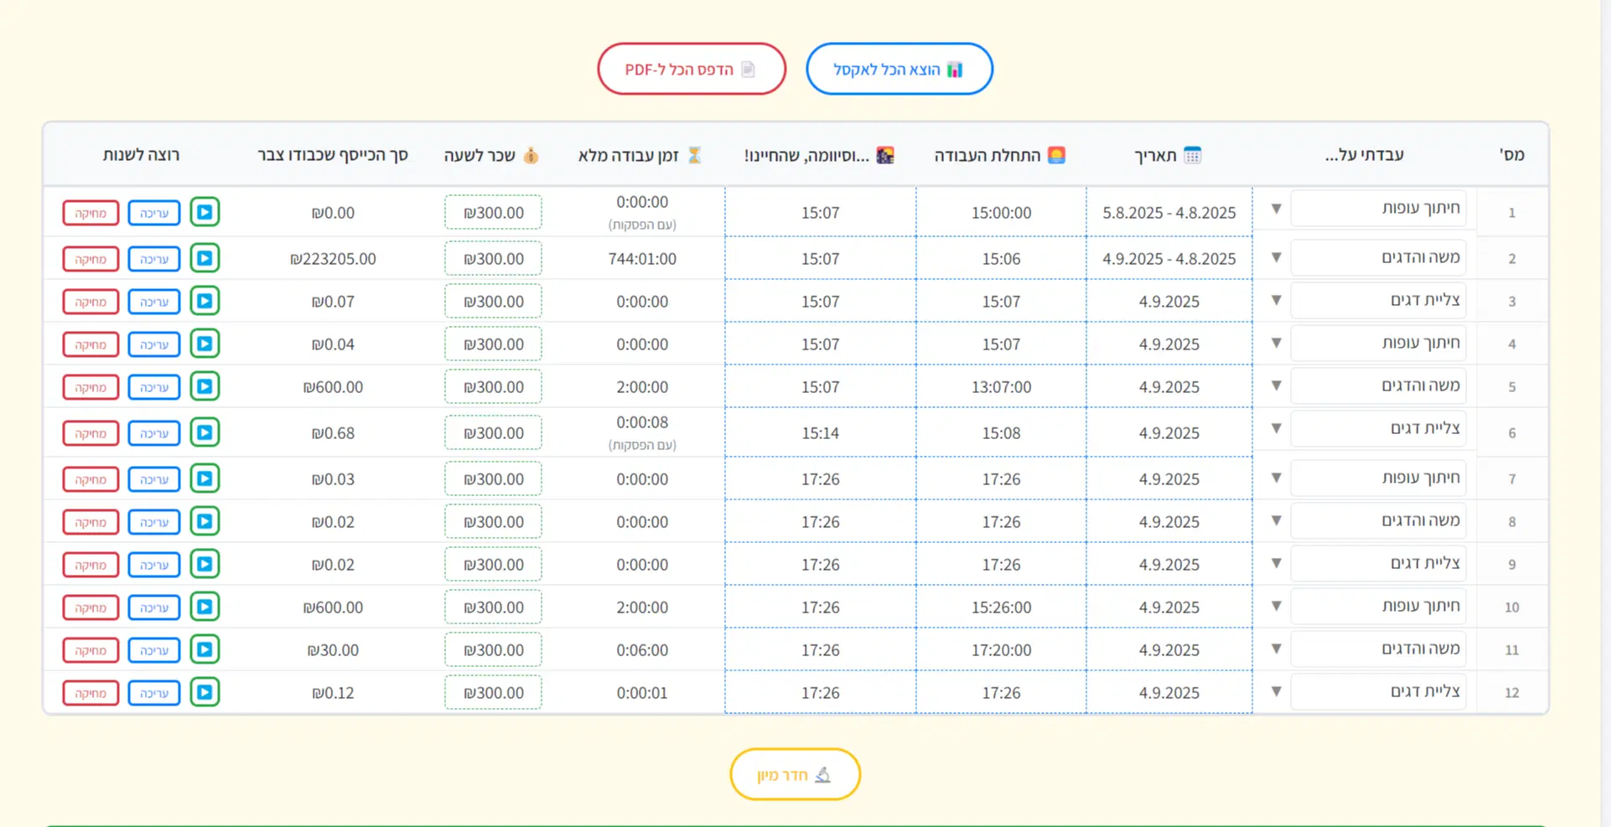Open the task dropdown arrow in row 11

point(1276,649)
